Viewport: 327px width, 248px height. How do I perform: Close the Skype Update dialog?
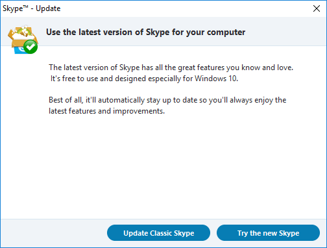coord(317,8)
